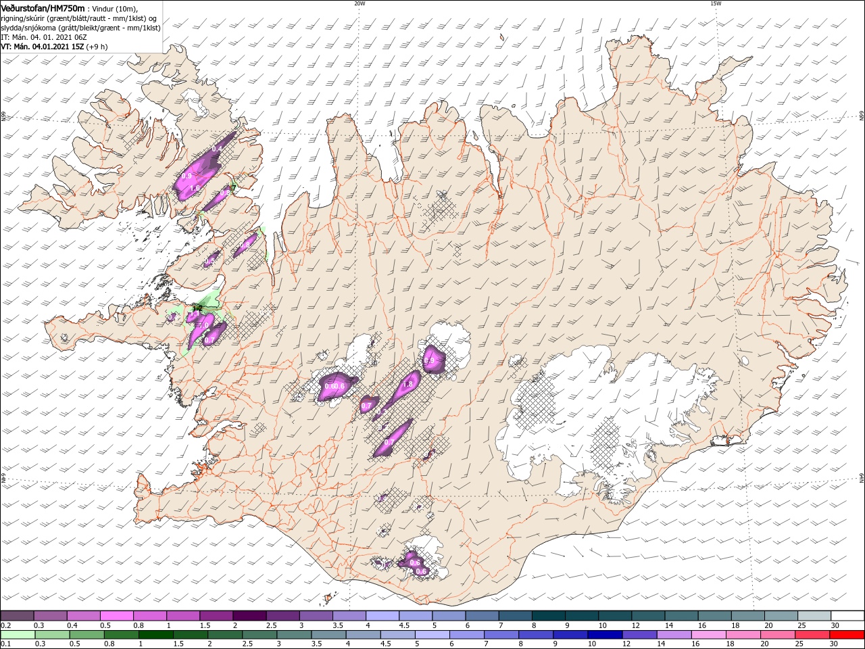Viewport: 865px width, 649px height.
Task: Select the 'IT: Mán. 04. 01. 2021 06Z' line
Action: [44, 37]
